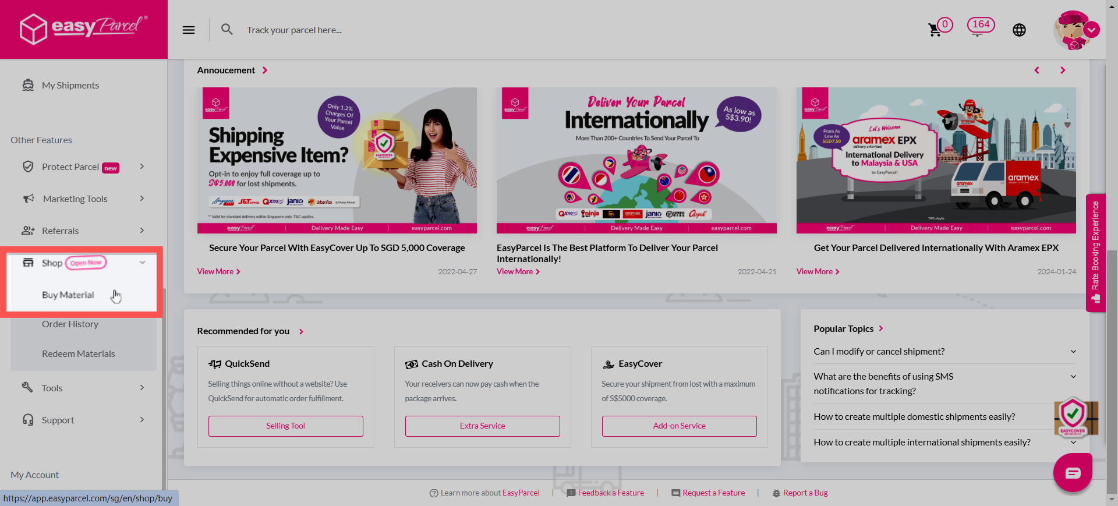
Task: Go to next announcement slide arrow
Action: click(x=1063, y=70)
